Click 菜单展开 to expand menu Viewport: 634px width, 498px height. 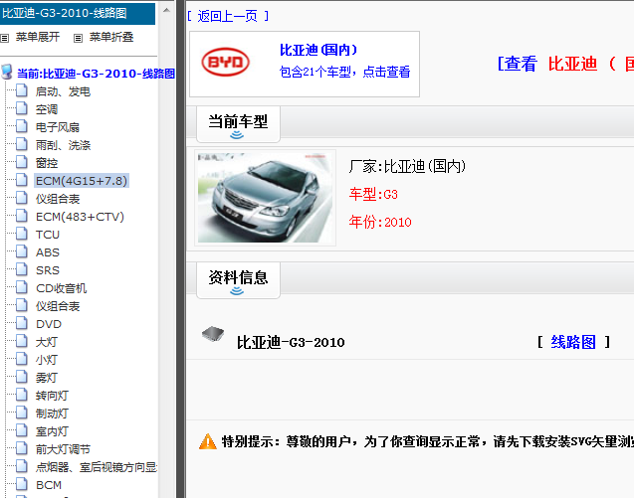tap(38, 37)
